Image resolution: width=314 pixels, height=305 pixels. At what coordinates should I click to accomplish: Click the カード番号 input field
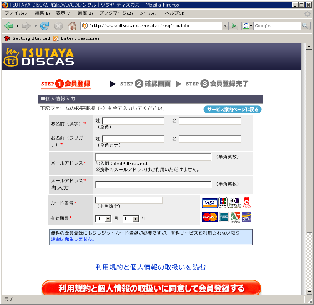[129, 200]
